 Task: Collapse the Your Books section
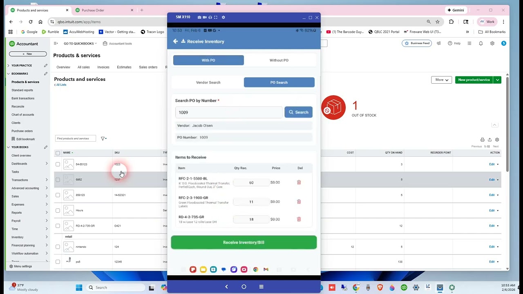click(x=8, y=147)
